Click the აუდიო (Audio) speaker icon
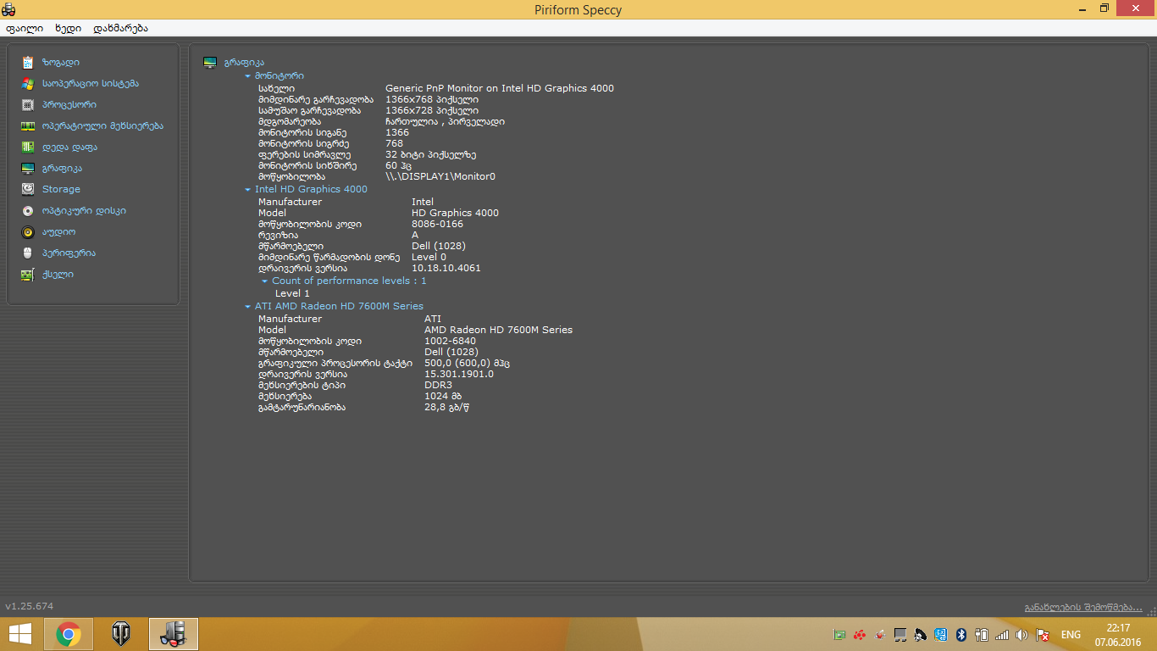This screenshot has height=651, width=1157. tap(28, 232)
